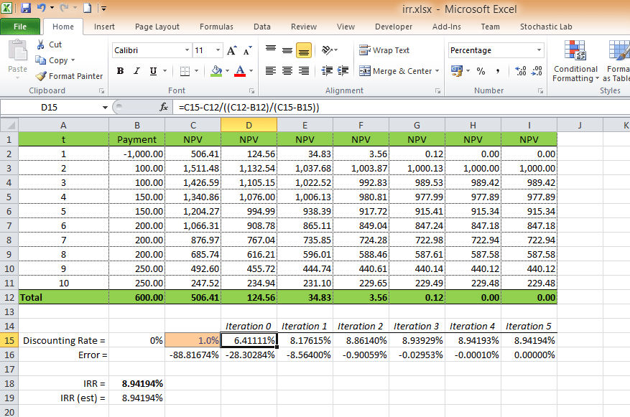Click into the formula bar text
630x417 pixels.
click(249, 107)
